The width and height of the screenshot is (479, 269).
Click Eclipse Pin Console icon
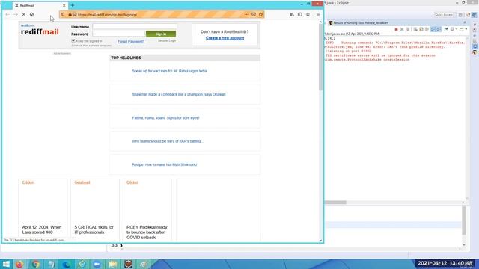coord(446,29)
